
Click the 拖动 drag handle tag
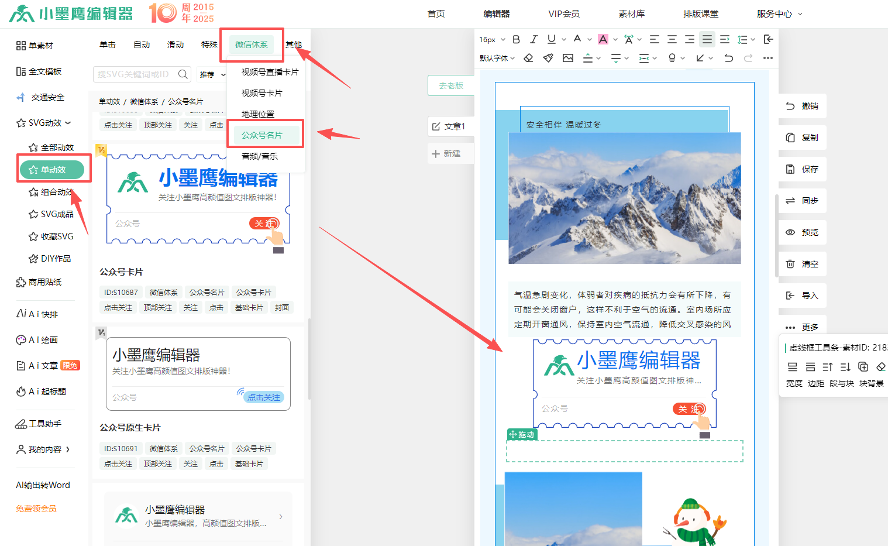pyautogui.click(x=522, y=434)
